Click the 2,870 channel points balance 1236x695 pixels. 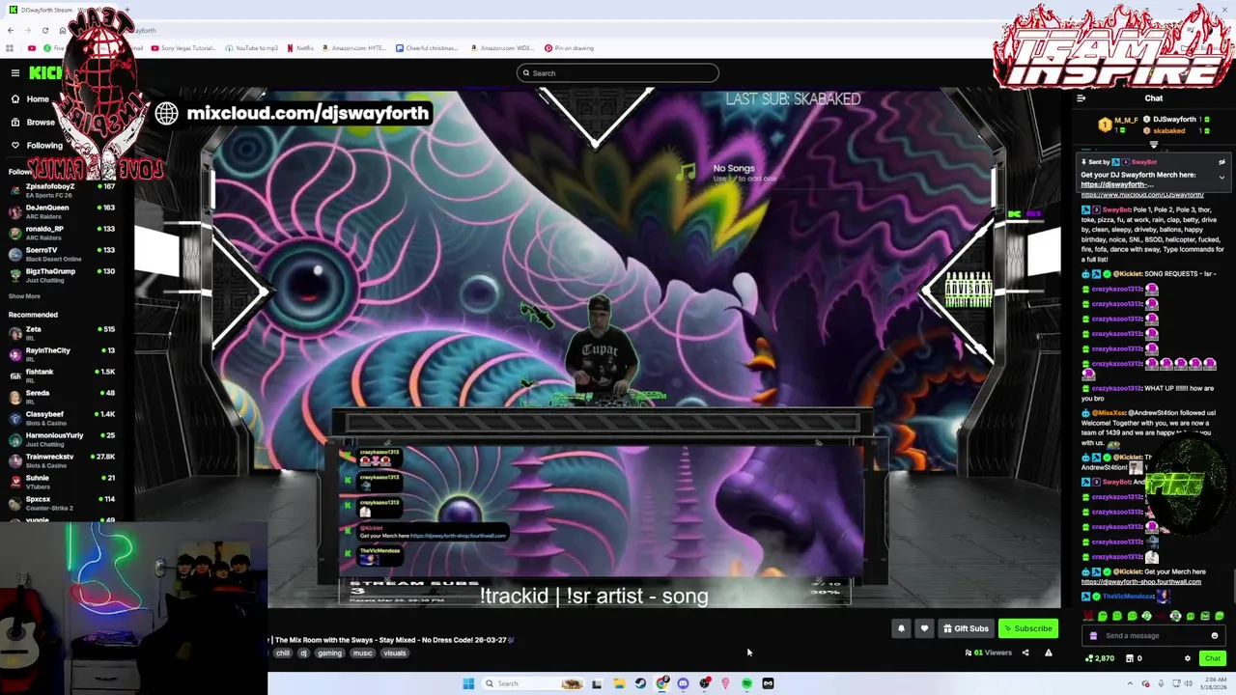tap(1100, 658)
